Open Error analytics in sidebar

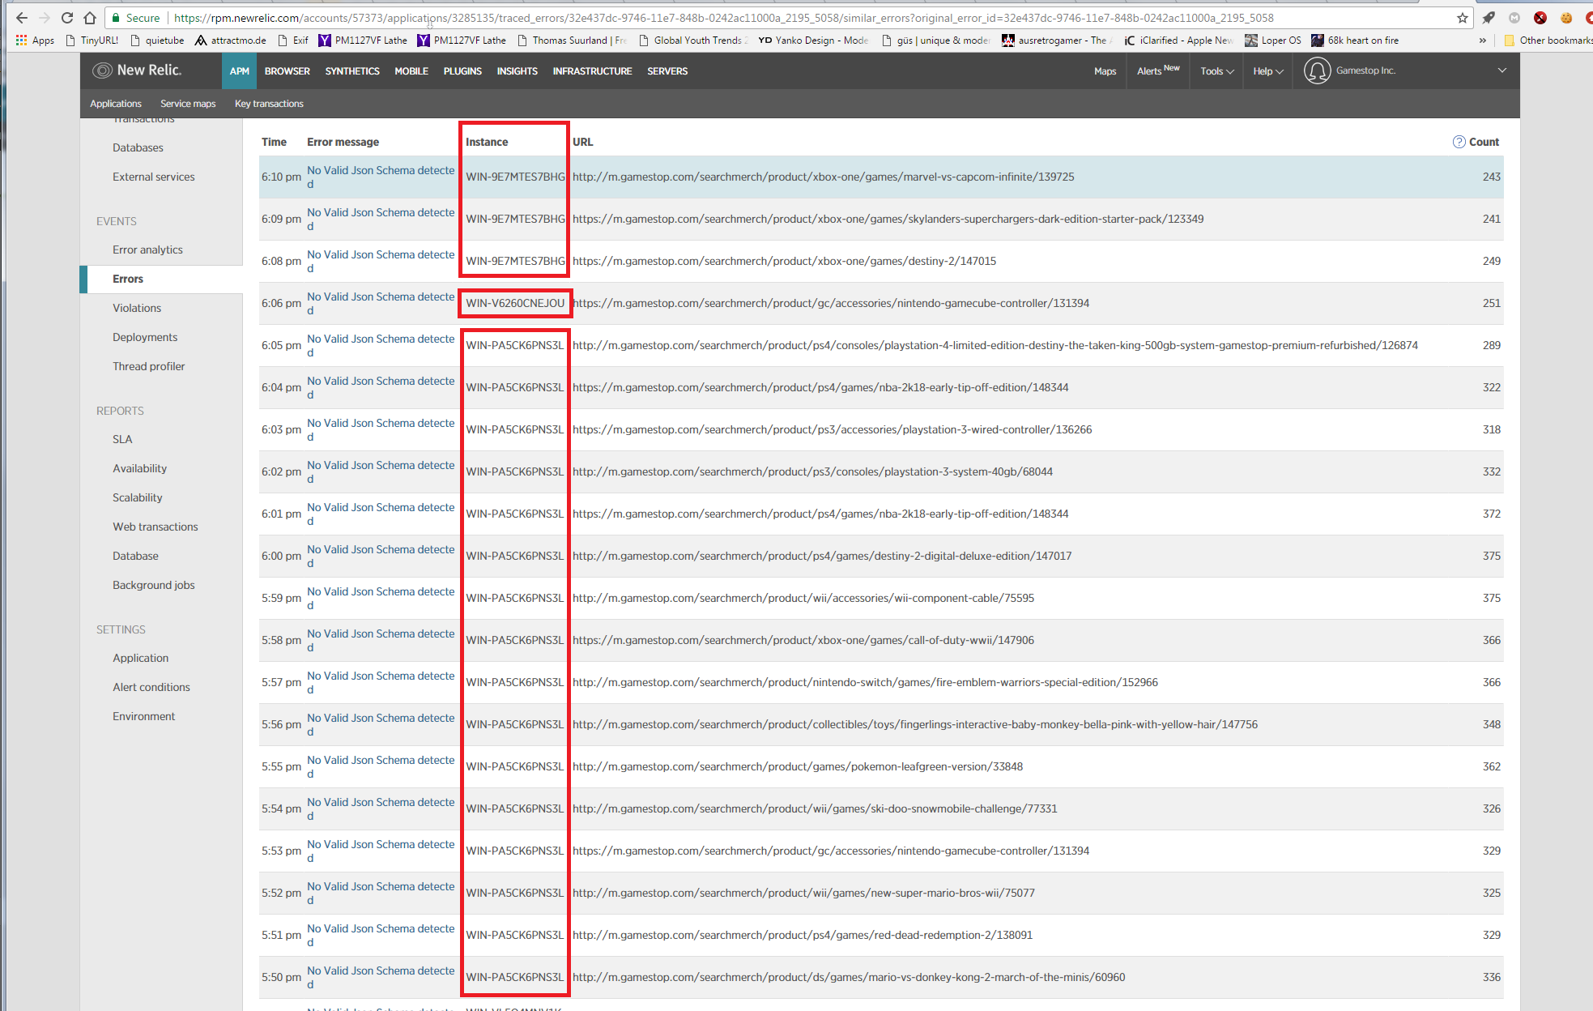[x=147, y=250]
